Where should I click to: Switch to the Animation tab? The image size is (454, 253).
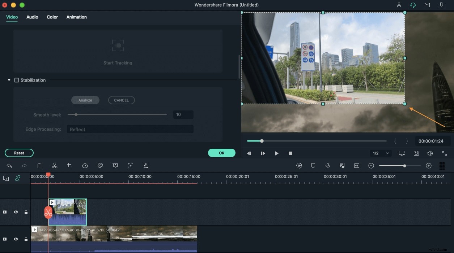(x=76, y=17)
